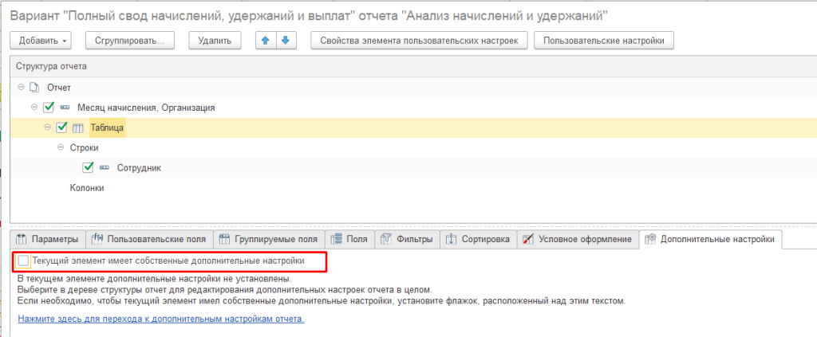Image resolution: width=817 pixels, height=337 pixels.
Task: Follow link to report additional settings
Action: 161,319
